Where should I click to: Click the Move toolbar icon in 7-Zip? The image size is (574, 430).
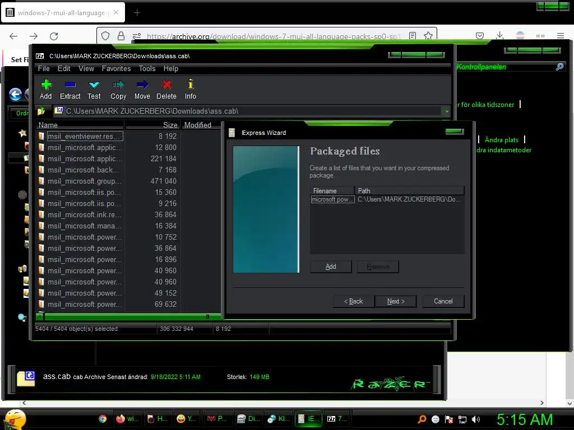click(142, 89)
